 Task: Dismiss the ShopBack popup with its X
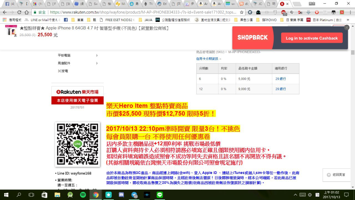(x=347, y=27)
